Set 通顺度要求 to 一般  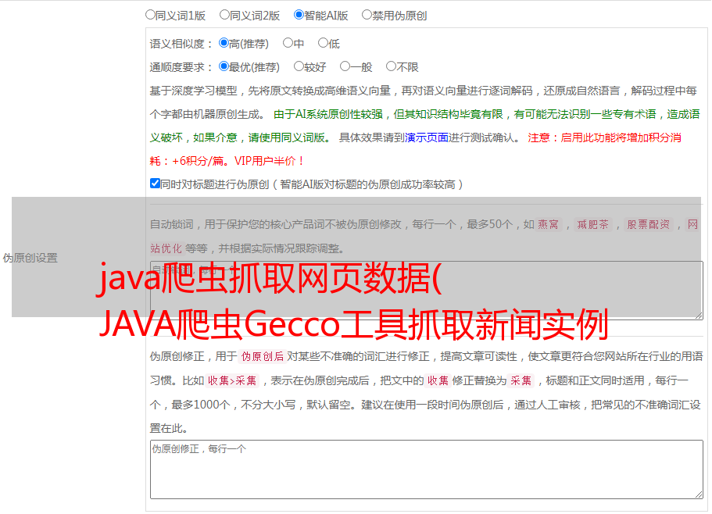tap(345, 66)
